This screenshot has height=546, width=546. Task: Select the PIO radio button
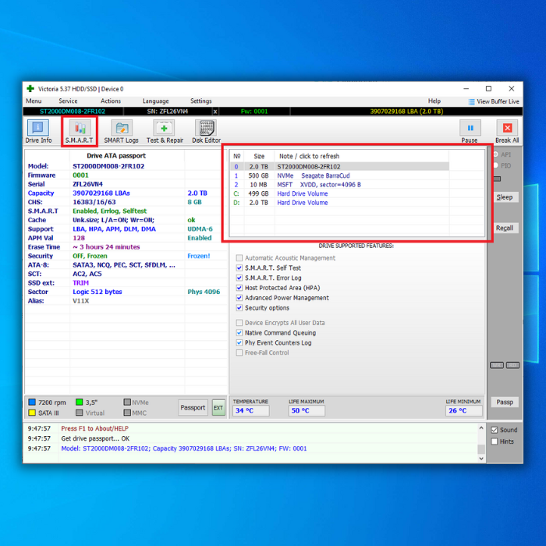[495, 165]
